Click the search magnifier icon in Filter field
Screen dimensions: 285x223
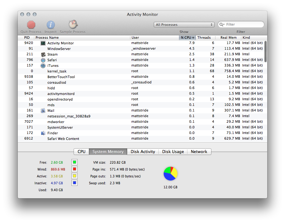click(222, 24)
